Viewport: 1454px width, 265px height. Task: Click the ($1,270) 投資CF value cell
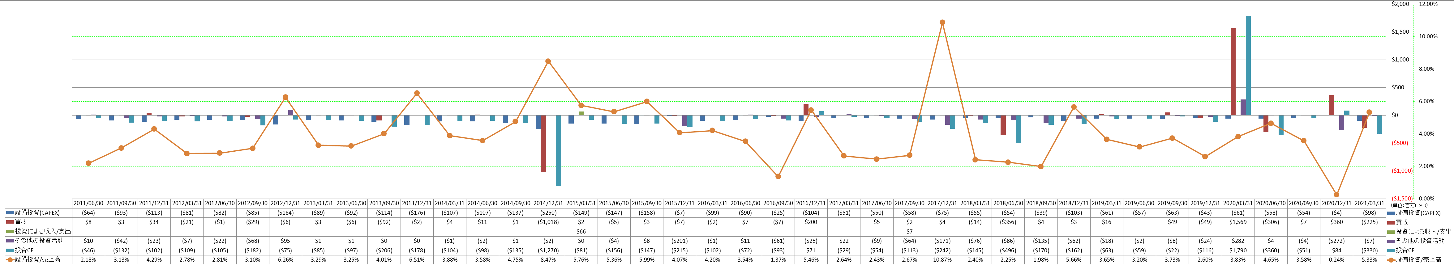click(548, 250)
